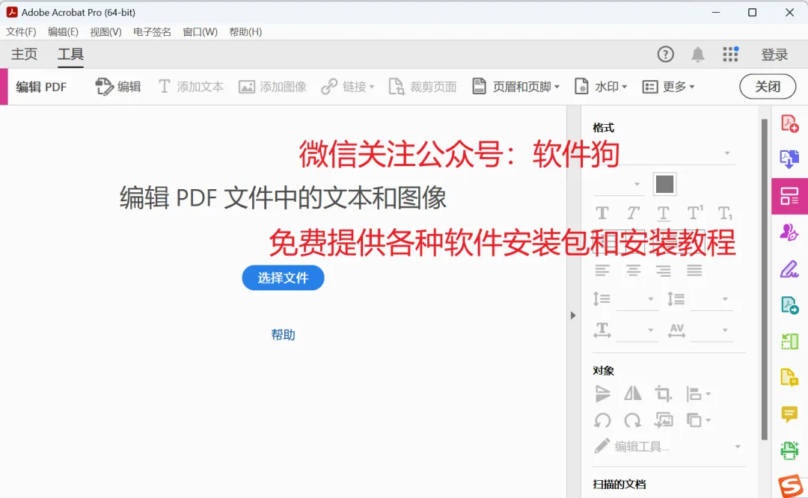
Task: Expand the 水印 dropdown
Action: click(x=601, y=87)
